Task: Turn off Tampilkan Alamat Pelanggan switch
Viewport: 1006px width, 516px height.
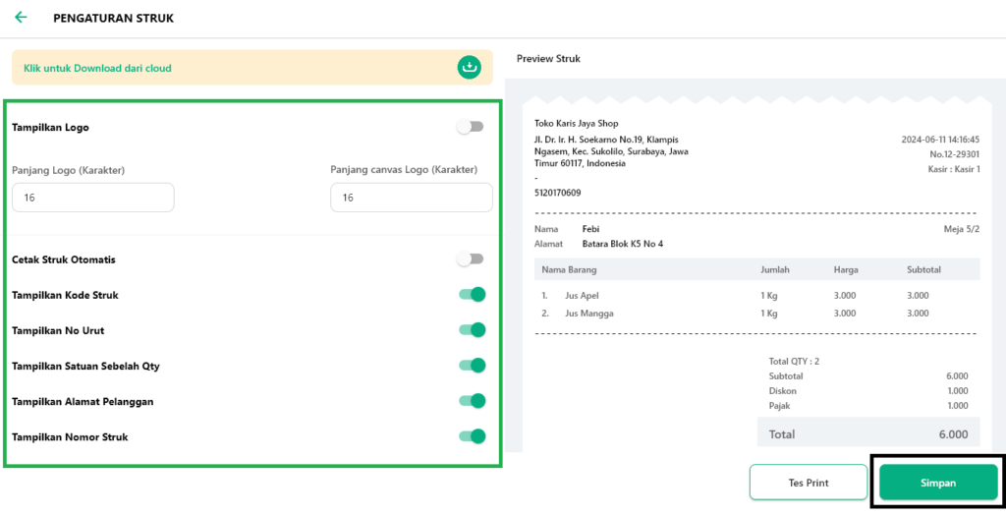Action: [x=472, y=401]
